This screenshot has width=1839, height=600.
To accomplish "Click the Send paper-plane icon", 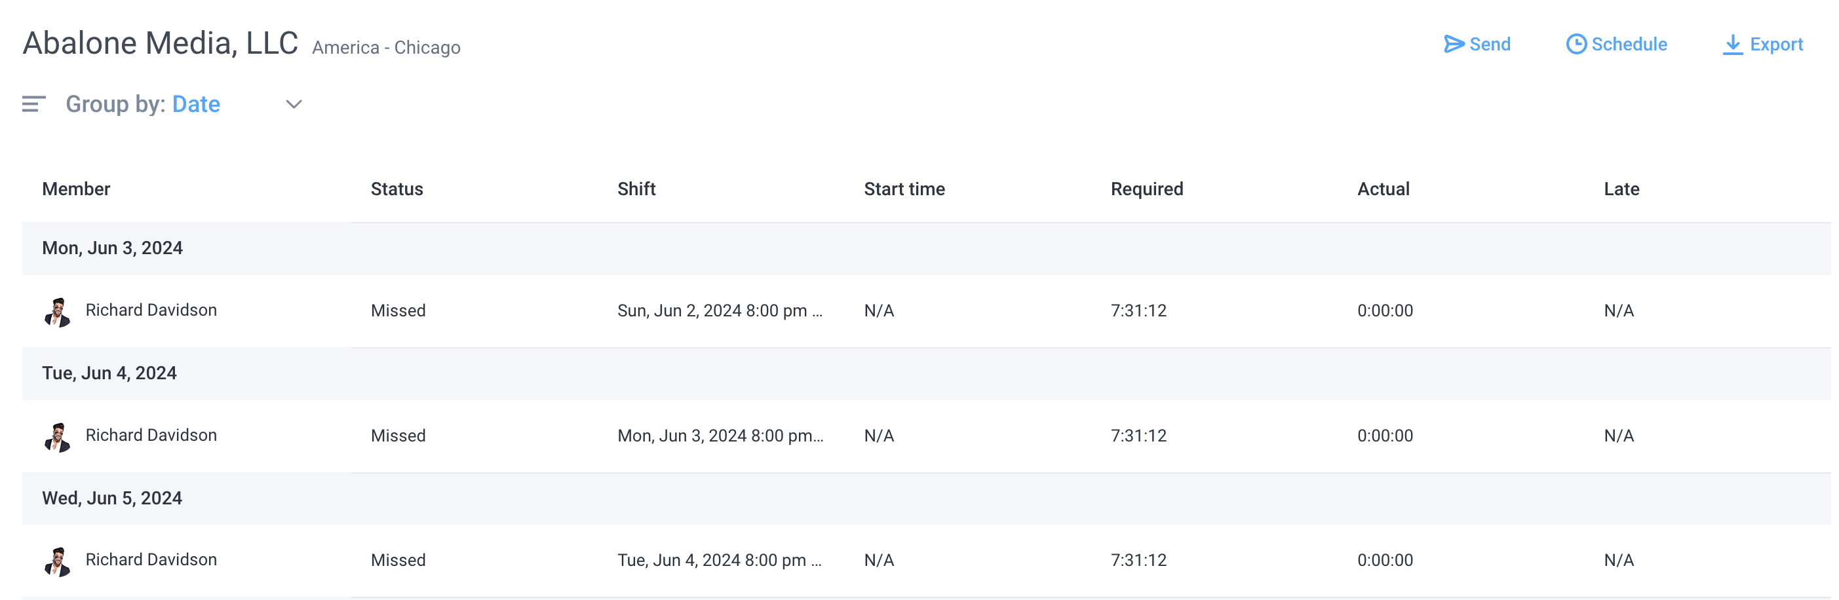I will click(1454, 45).
